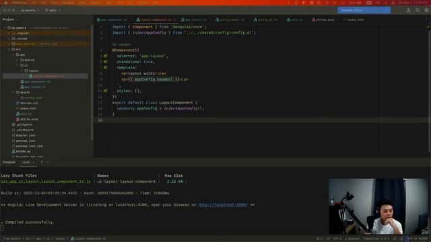This screenshot has height=242, width=431.
Task: Expand the shared folder
Action: [x=18, y=60]
